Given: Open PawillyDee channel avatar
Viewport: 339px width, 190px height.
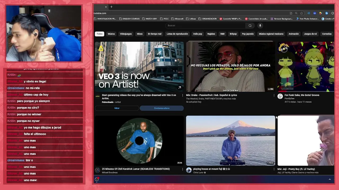Looking at the screenshot, I should coord(280,96).
